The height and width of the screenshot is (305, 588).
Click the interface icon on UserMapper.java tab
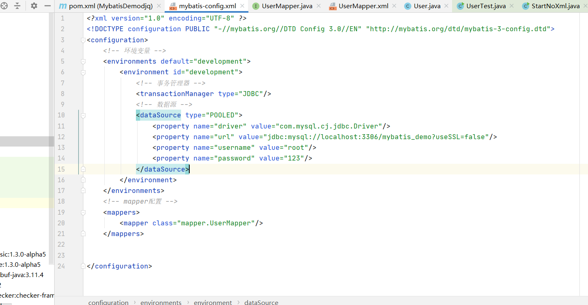(256, 6)
